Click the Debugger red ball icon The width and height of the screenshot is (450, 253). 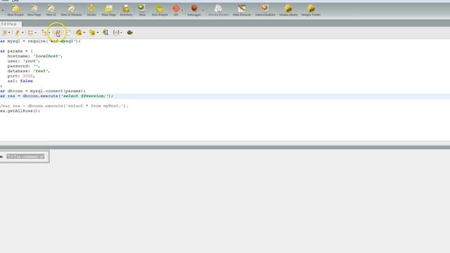pyautogui.click(x=194, y=8)
